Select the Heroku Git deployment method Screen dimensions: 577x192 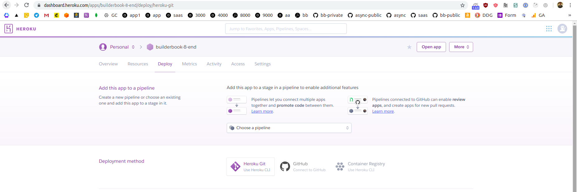point(250,166)
